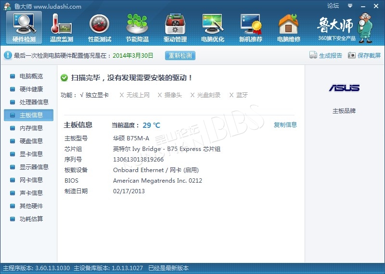This screenshot has height=274, width=385.
Task: Click the app icon in title bar
Action: (x=8, y=6)
